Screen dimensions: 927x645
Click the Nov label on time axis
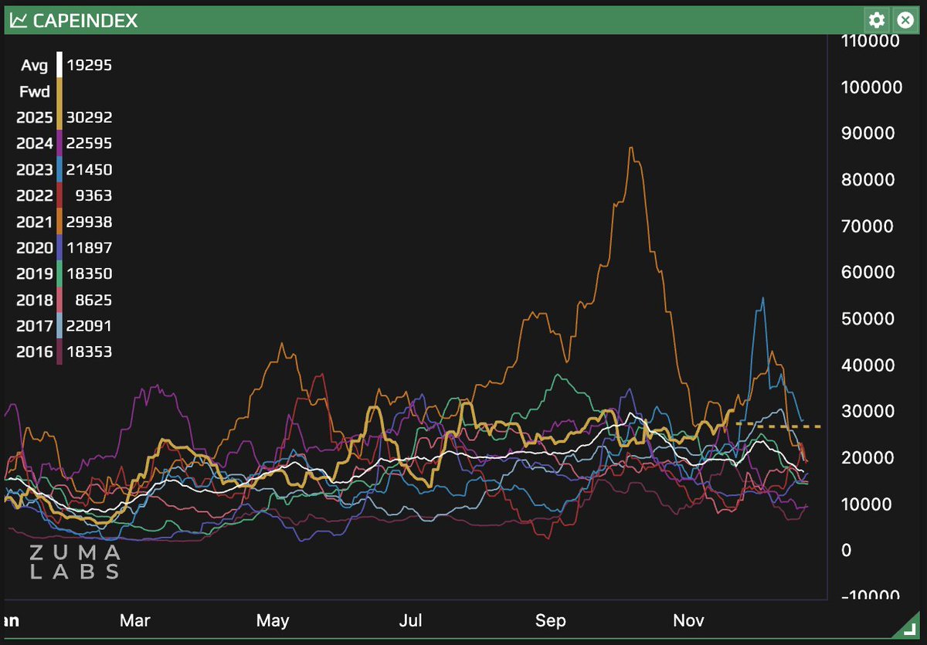click(x=688, y=620)
